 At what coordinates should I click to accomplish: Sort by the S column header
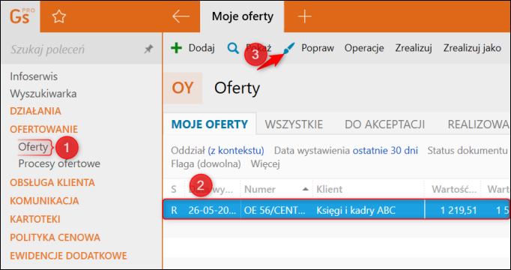tap(174, 189)
